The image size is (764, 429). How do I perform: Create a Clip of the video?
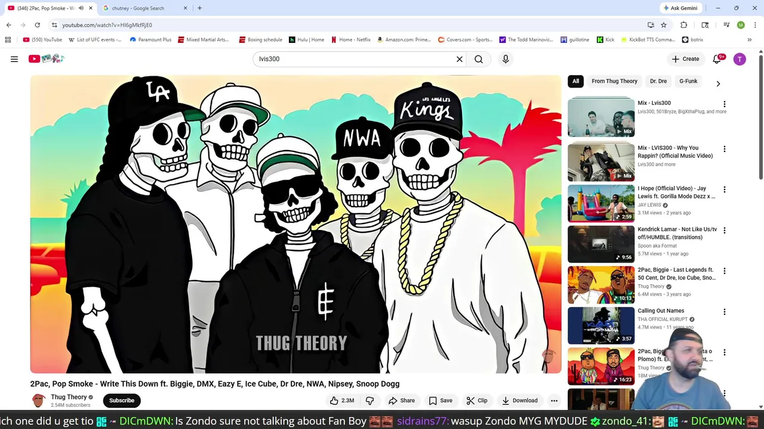point(477,400)
